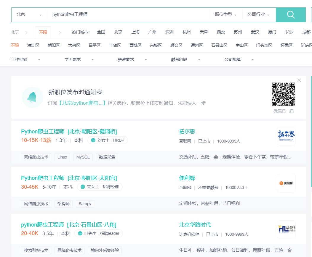
Task: Click the 【北京/python爬虫...】 subscription link
Action: coord(82,103)
